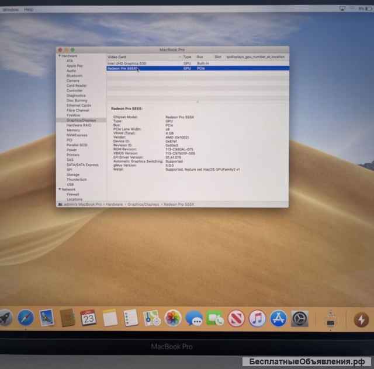Open the Mail stamp icon in Dock
The width and height of the screenshot is (374, 369).
pos(47,318)
